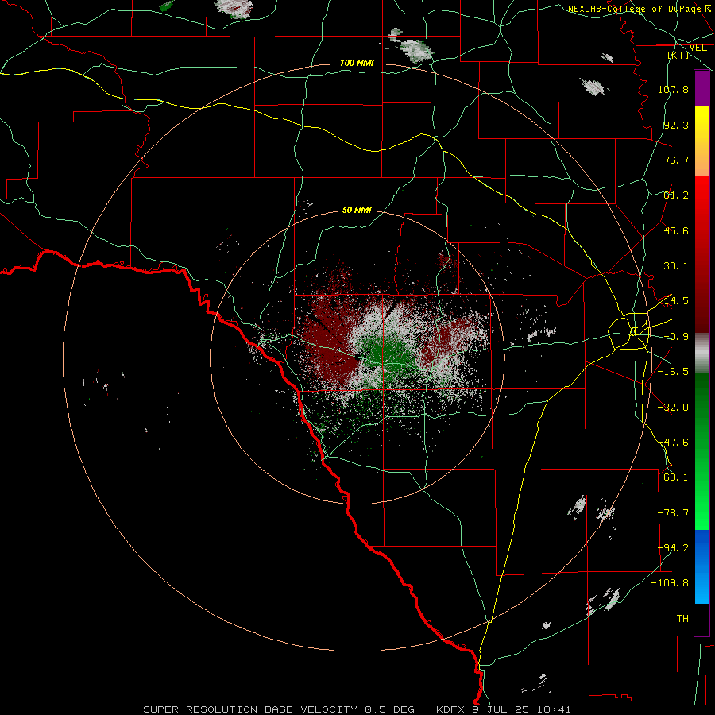This screenshot has height=715, width=715.
Task: Click the 61.2 velocity scale value
Action: (x=676, y=195)
